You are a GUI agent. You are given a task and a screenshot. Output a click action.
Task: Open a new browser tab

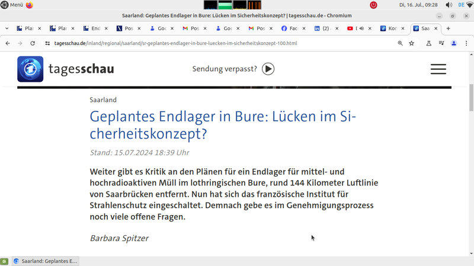[x=448, y=28]
